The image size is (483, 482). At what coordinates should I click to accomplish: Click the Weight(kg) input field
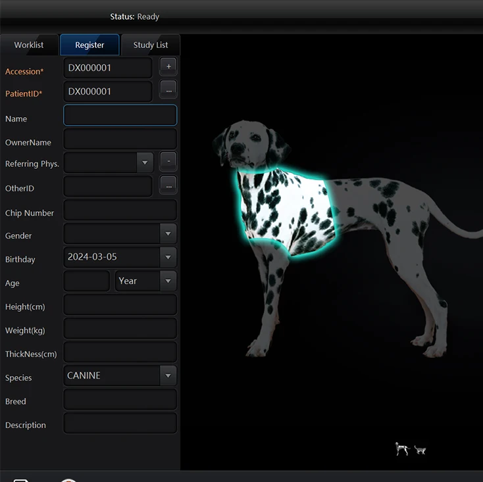coord(120,329)
